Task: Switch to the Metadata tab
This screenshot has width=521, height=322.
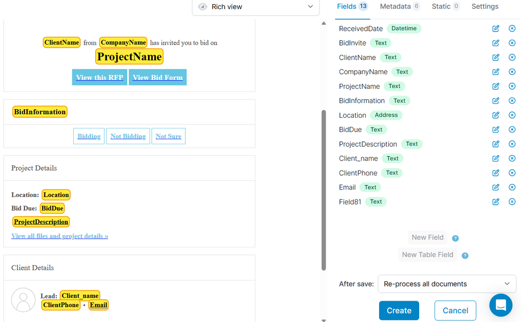Action: pyautogui.click(x=395, y=6)
